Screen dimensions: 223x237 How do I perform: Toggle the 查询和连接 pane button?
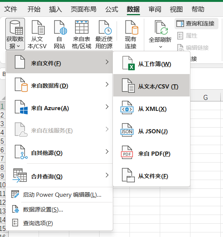tap(196, 24)
